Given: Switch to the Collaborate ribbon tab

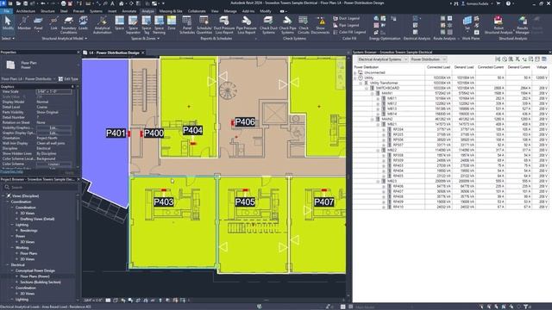Looking at the screenshot, I should coord(197,11).
